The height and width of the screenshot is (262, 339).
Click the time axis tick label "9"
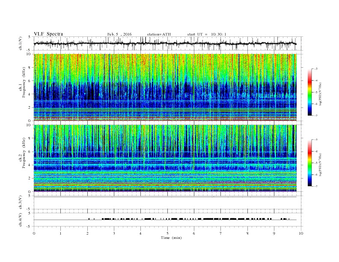point(274,233)
